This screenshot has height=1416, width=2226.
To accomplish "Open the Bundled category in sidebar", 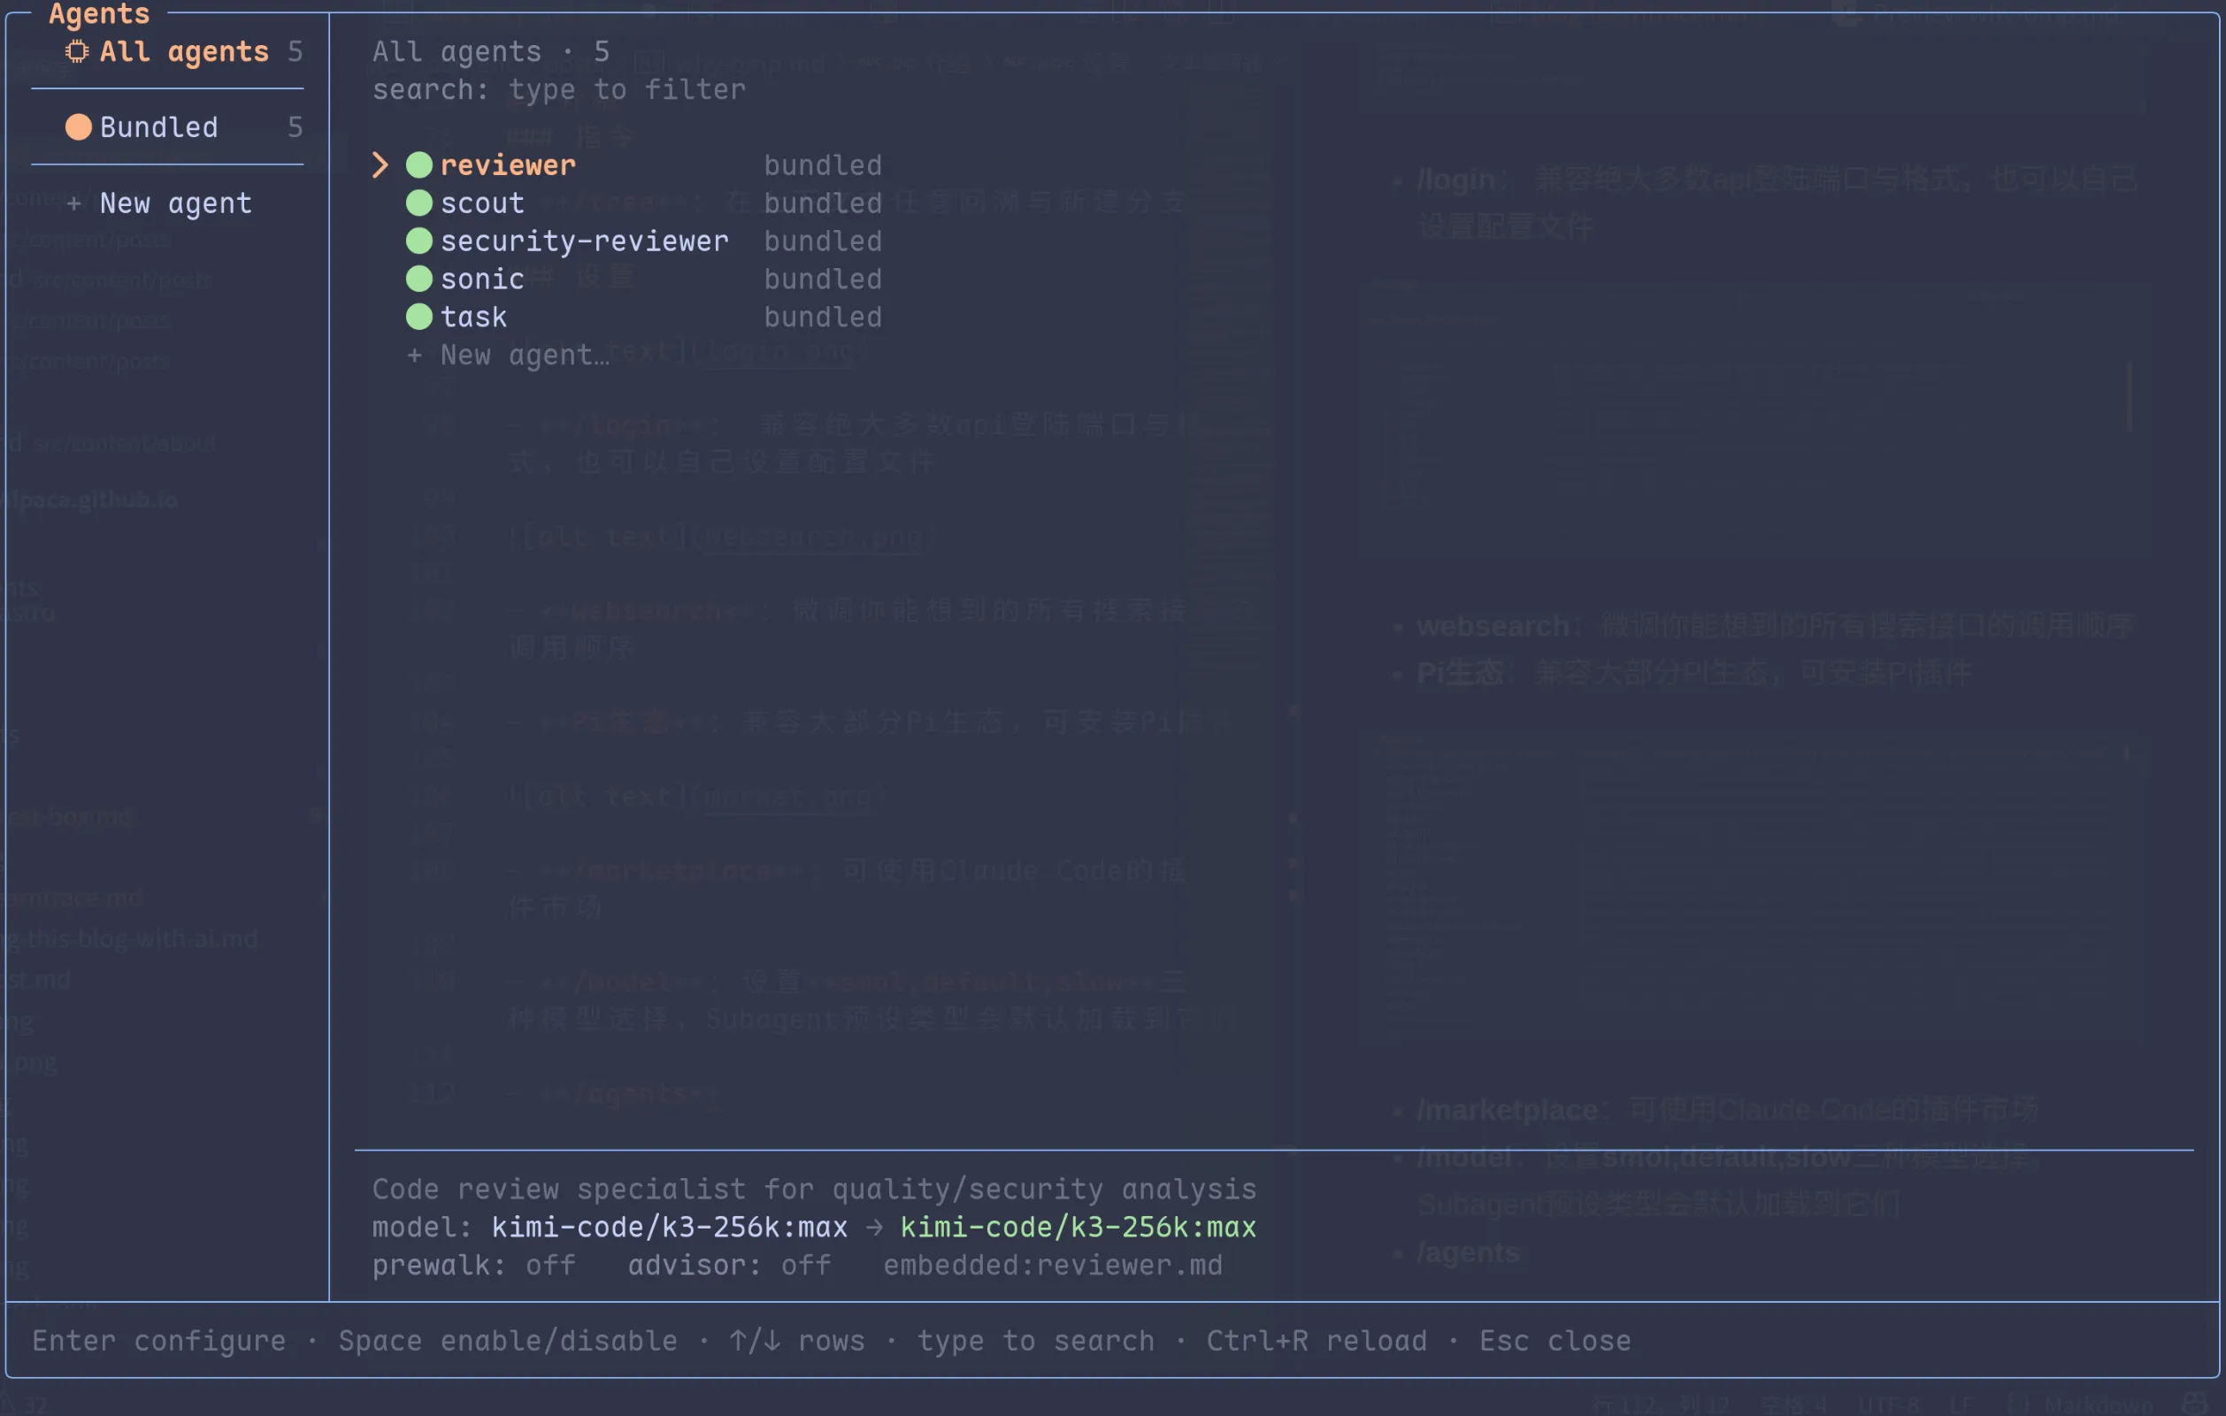I will 184,127.
